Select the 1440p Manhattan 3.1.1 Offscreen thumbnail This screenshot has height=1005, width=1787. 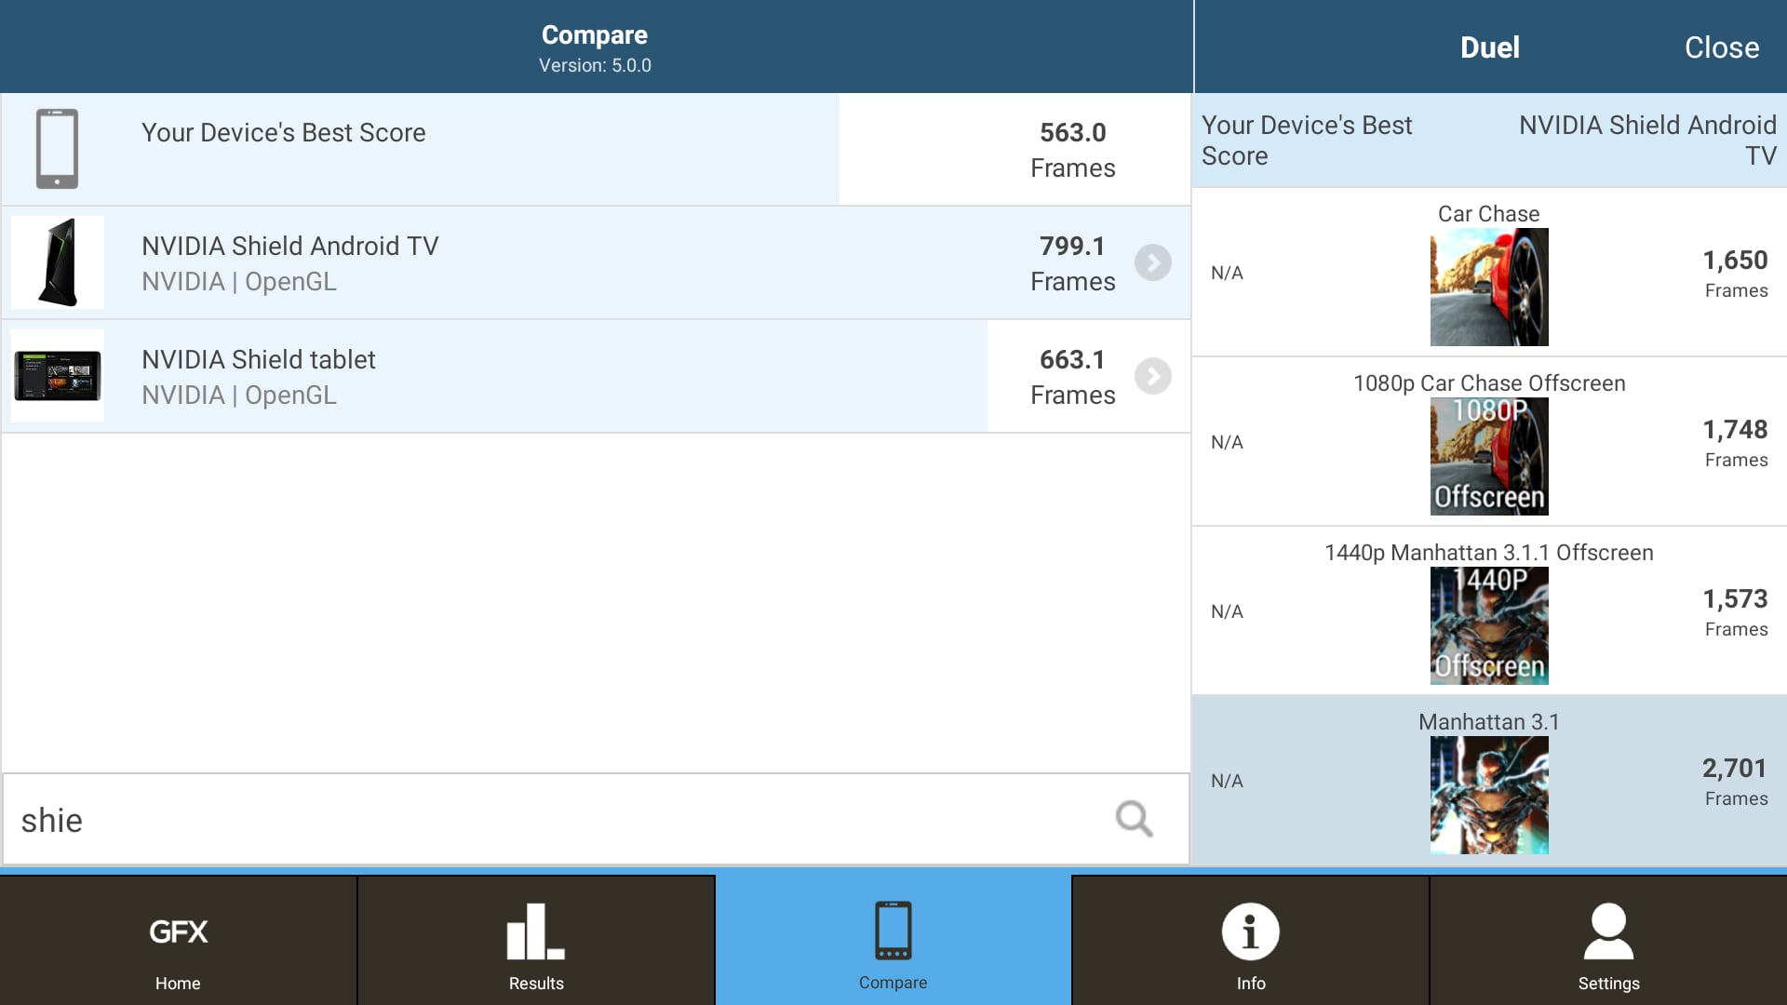pyautogui.click(x=1489, y=625)
